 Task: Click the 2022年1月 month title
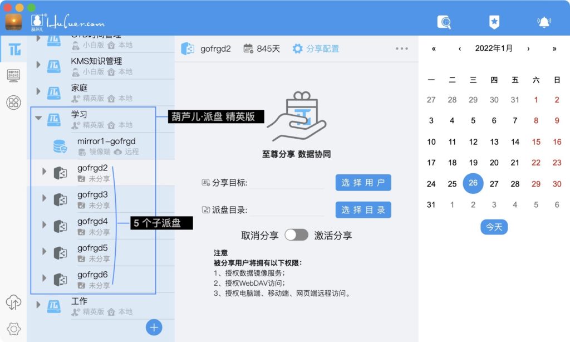point(494,48)
